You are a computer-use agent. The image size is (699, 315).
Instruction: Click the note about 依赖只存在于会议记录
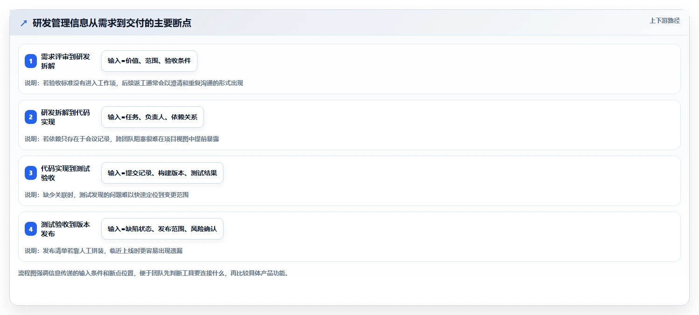click(x=122, y=139)
